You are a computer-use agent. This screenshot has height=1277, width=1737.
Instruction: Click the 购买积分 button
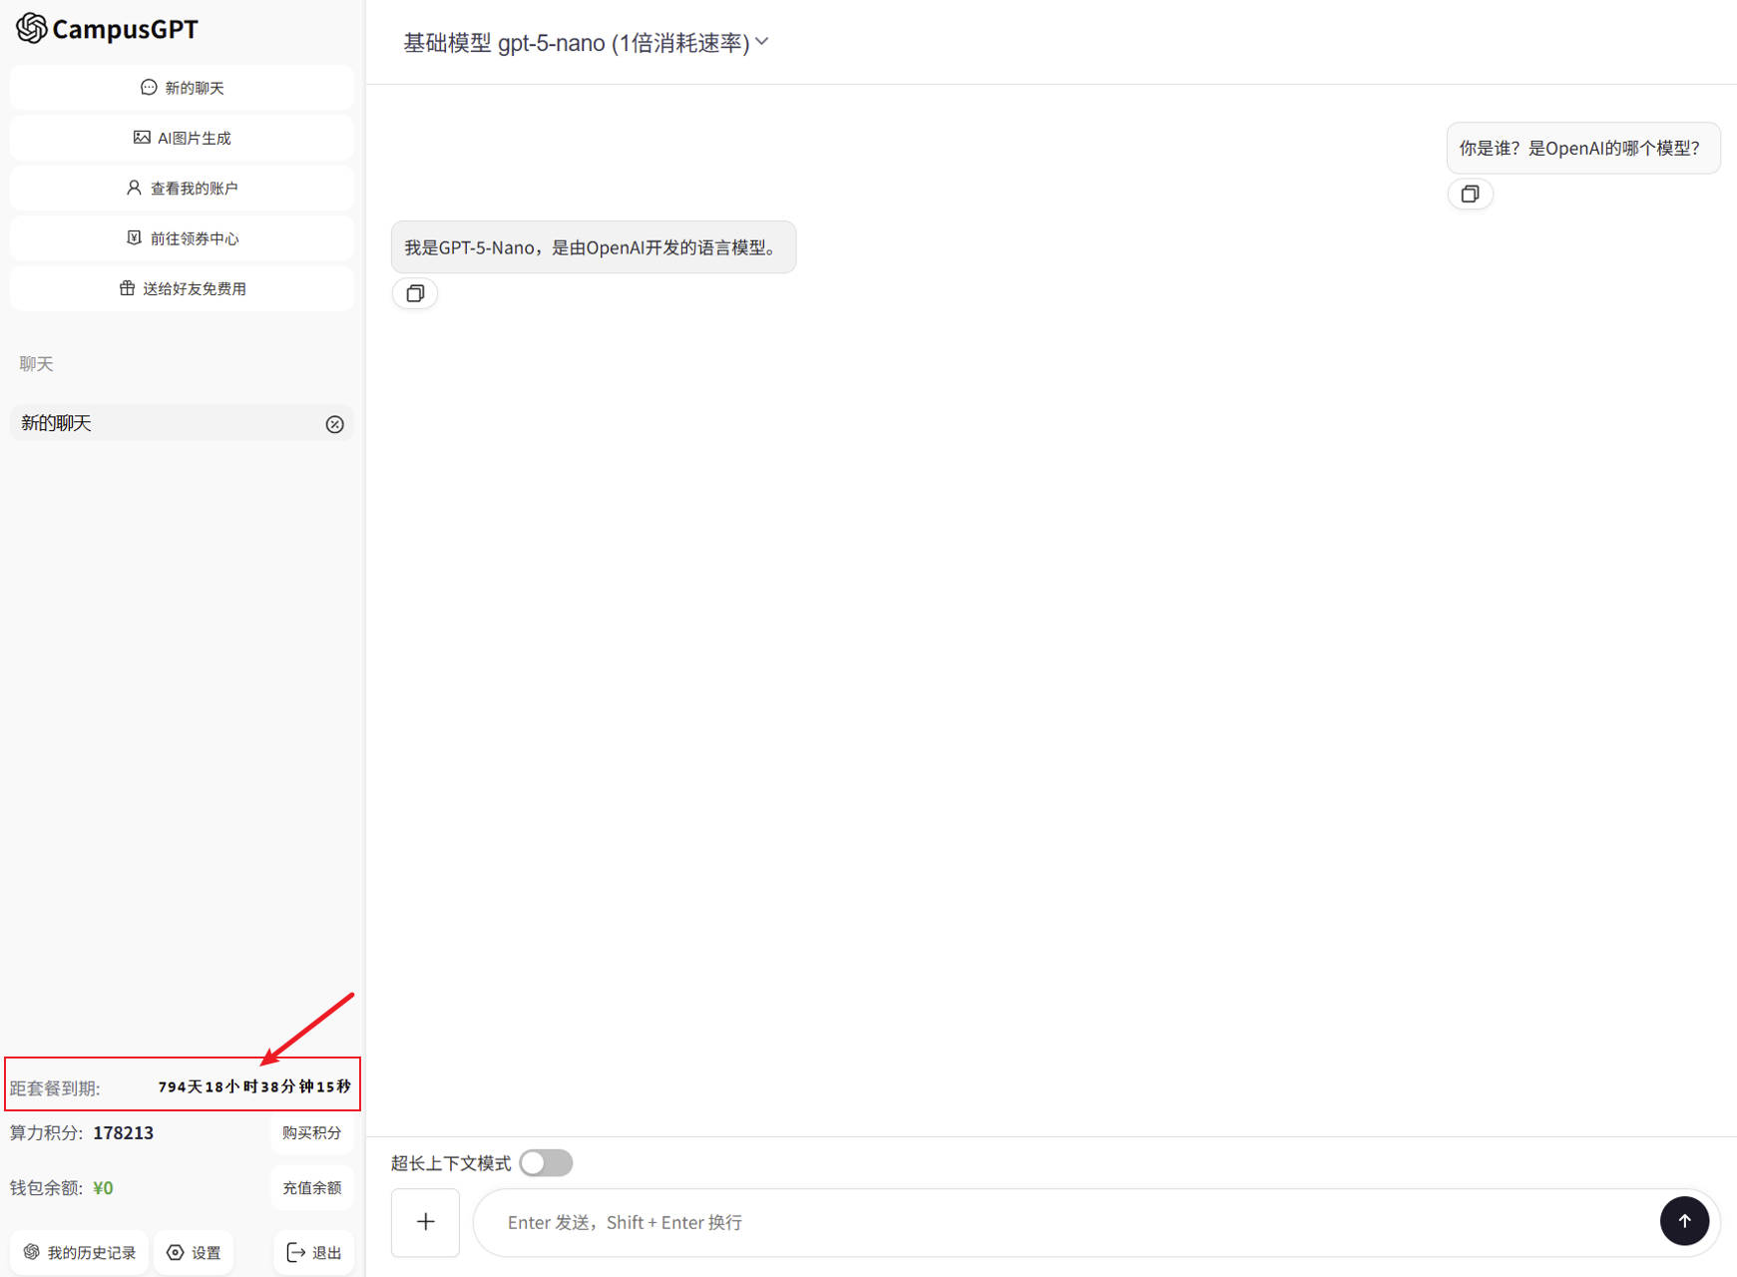pos(311,1132)
